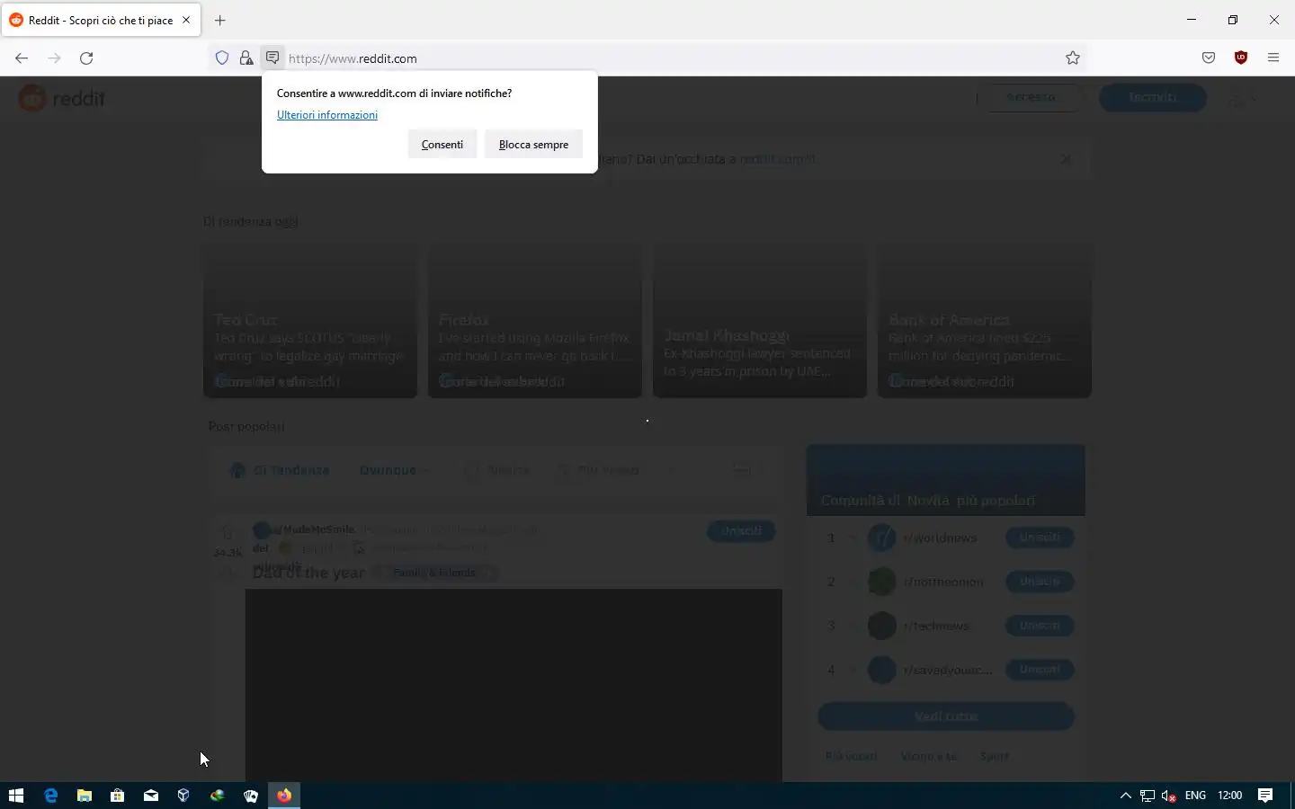Click the Reddit logo on the page
1295x809 pixels.
tap(62, 98)
